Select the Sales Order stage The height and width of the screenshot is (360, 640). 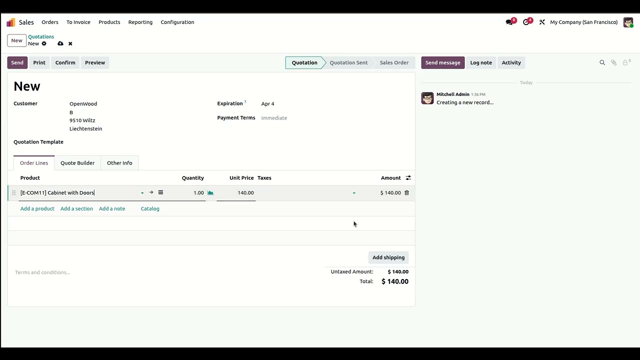click(394, 62)
